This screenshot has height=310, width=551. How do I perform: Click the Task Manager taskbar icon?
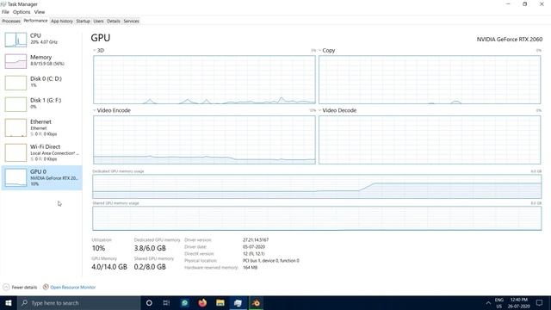point(238,302)
